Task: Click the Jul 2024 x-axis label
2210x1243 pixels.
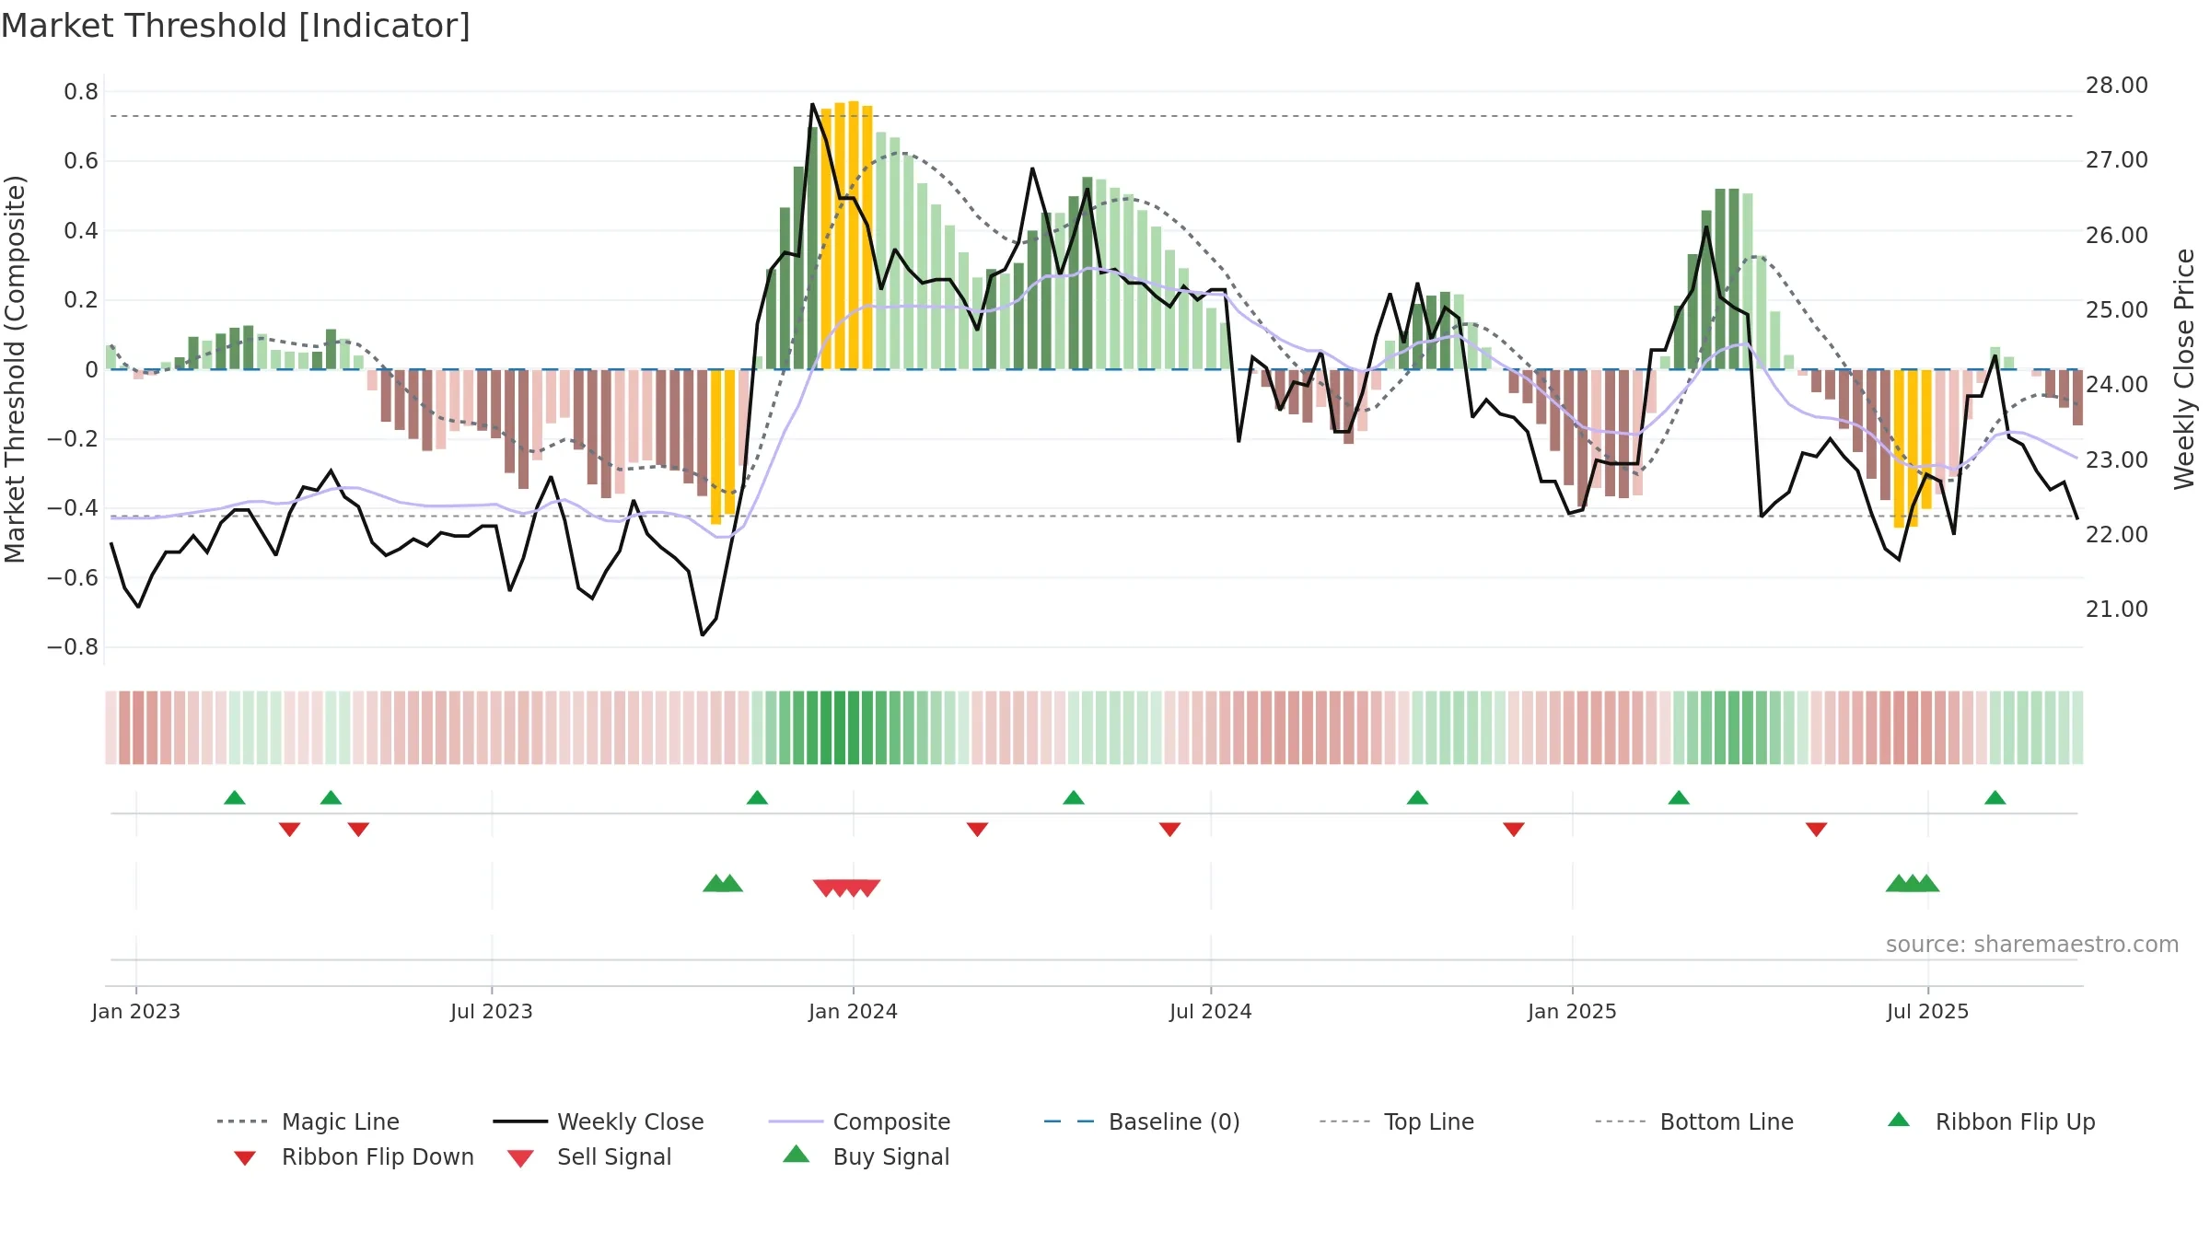Action: [x=1211, y=1012]
